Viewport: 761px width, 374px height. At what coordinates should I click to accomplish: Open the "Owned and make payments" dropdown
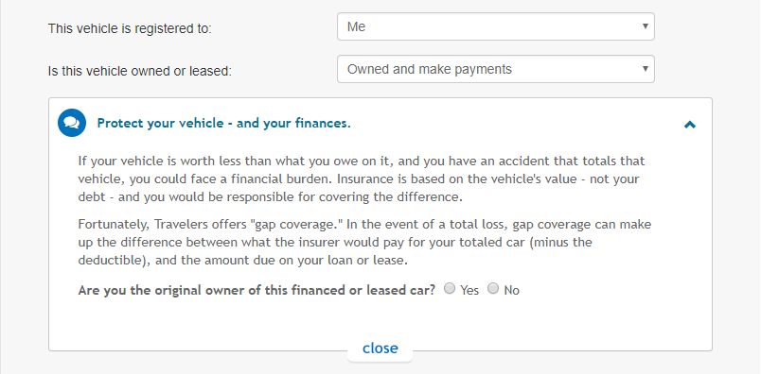pyautogui.click(x=496, y=69)
